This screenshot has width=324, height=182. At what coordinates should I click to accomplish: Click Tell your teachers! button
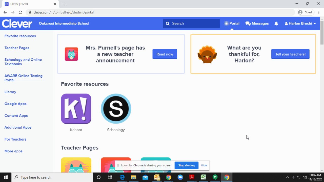pos(290,54)
